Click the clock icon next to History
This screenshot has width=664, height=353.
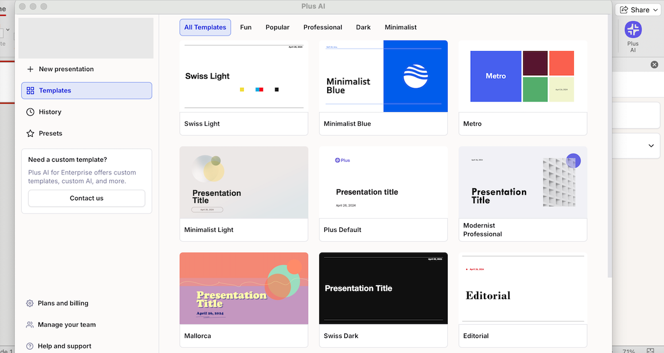pos(30,112)
